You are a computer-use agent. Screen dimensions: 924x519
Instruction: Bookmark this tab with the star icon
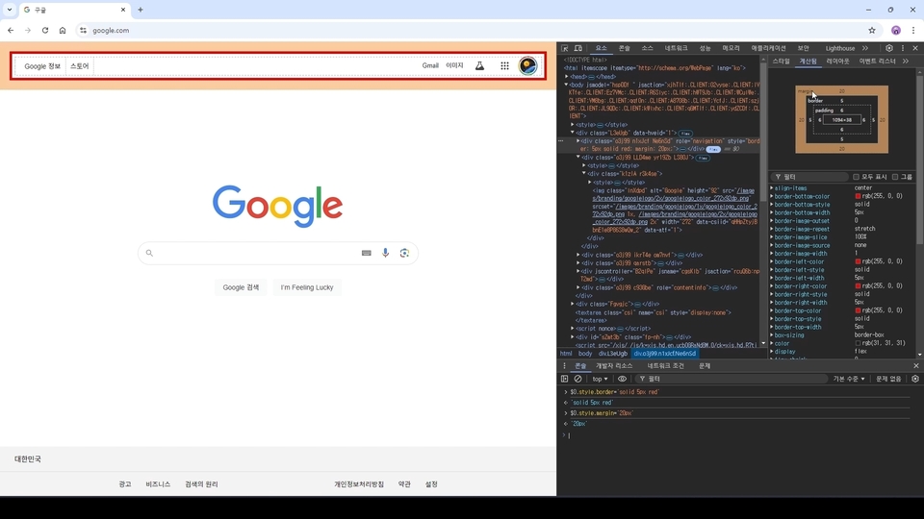[872, 31]
